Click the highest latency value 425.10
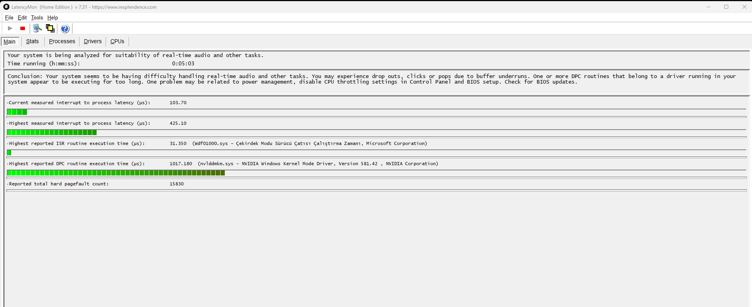The width and height of the screenshot is (752, 307). click(x=178, y=123)
